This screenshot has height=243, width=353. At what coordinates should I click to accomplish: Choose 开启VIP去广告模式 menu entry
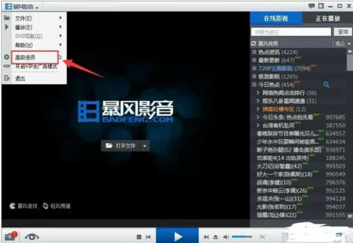point(36,67)
